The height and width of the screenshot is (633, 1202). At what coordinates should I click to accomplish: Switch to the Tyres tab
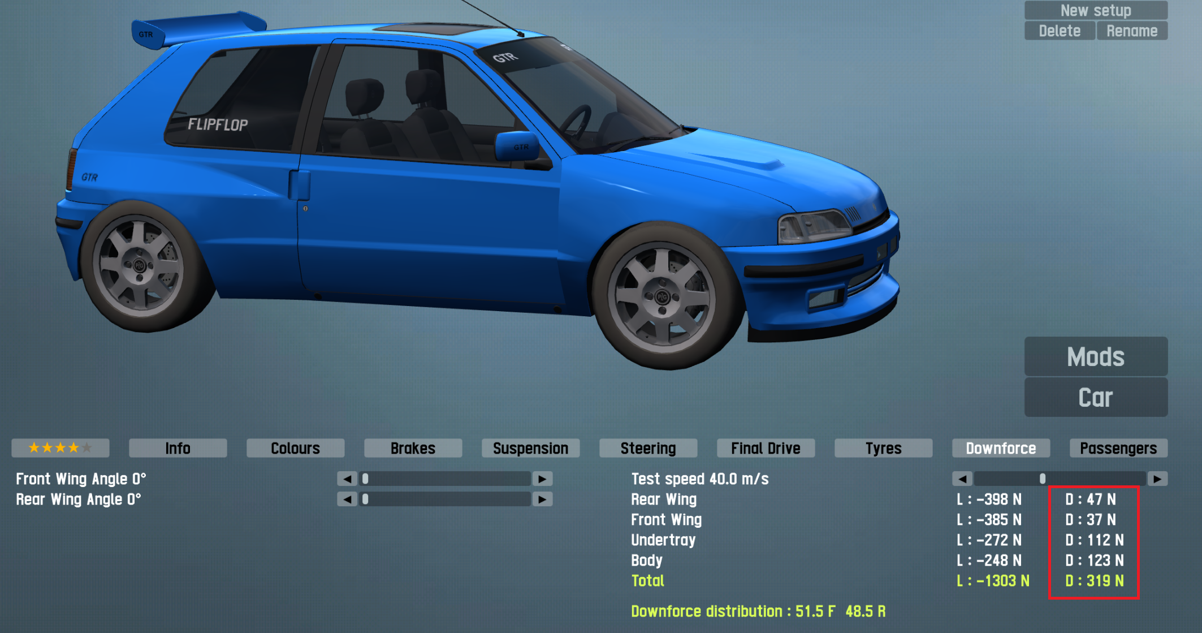pyautogui.click(x=883, y=448)
